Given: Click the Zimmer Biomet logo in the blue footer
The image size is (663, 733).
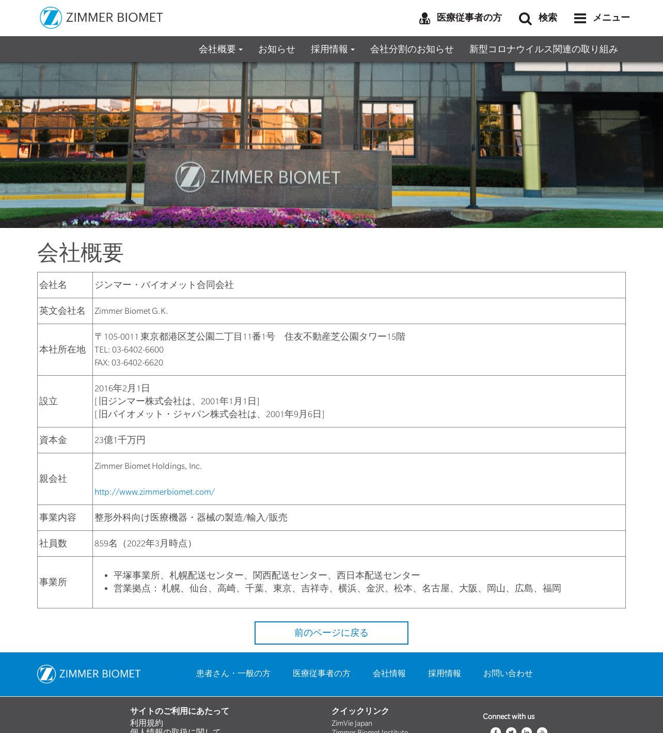Looking at the screenshot, I should [x=89, y=674].
